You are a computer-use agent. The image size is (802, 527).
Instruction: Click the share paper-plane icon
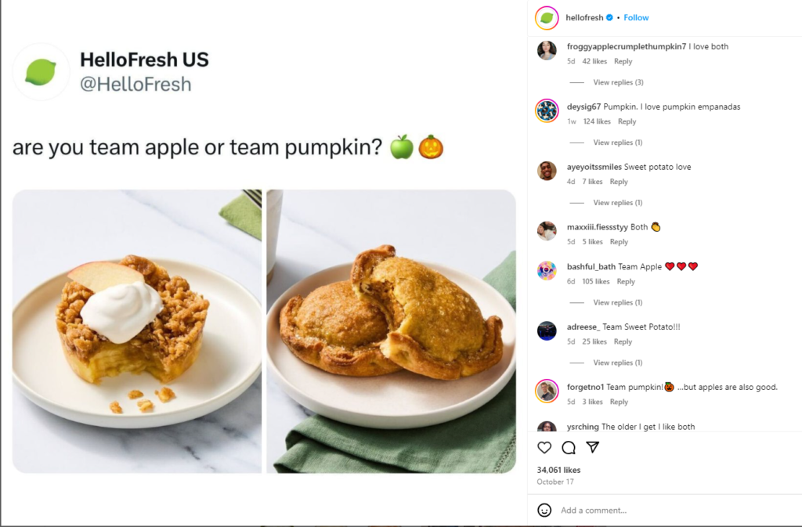(x=593, y=447)
